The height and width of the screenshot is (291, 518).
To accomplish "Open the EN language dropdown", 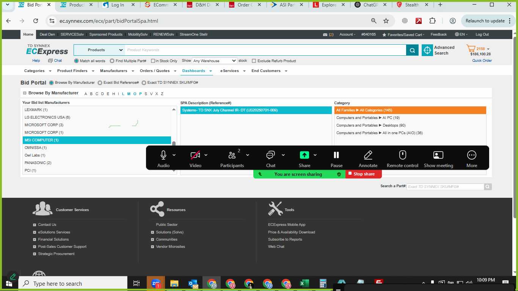I will pyautogui.click(x=461, y=34).
